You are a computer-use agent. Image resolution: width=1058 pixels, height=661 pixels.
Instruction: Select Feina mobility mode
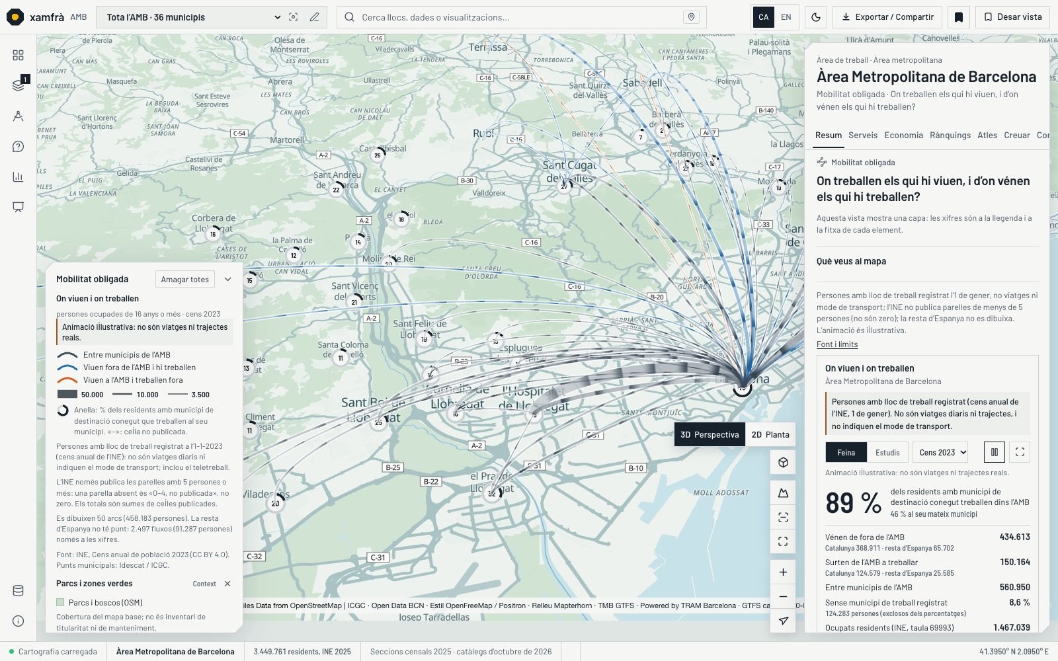846,453
